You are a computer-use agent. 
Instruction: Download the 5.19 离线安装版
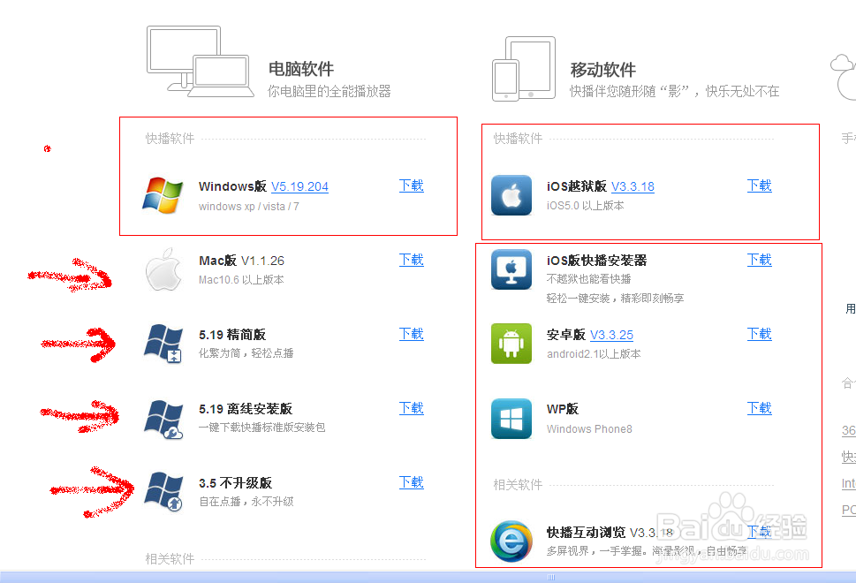(411, 408)
